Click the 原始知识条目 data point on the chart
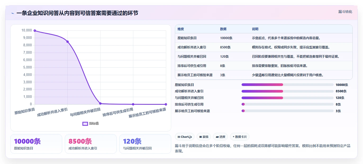Image resolution: width=363 pixels, height=164 pixels. coord(35,31)
